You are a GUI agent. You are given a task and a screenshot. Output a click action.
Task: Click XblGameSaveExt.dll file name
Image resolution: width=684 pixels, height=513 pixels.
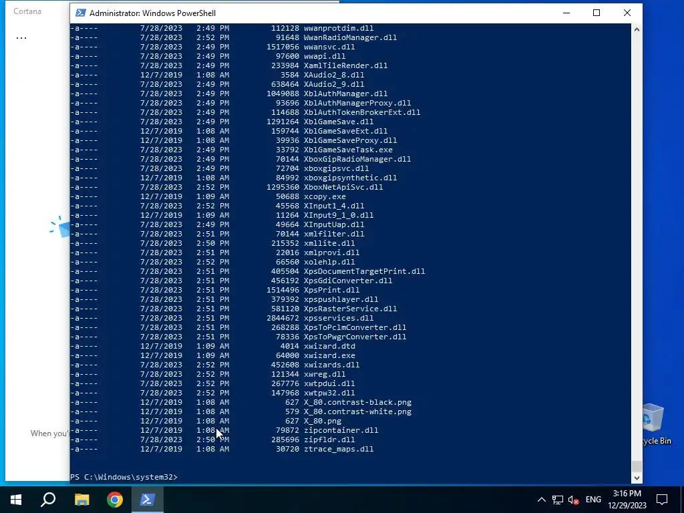point(345,132)
